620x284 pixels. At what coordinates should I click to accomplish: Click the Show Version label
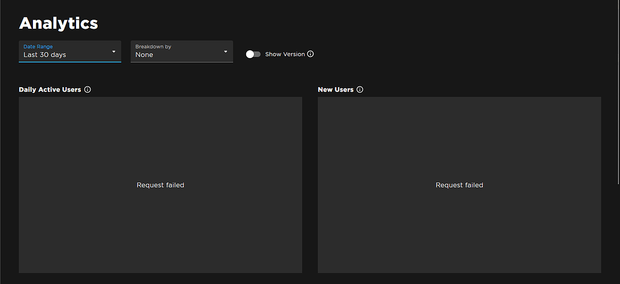[285, 54]
